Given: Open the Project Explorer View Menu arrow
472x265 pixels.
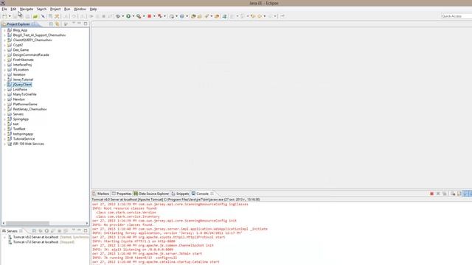Looking at the screenshot, I should tap(74, 24).
